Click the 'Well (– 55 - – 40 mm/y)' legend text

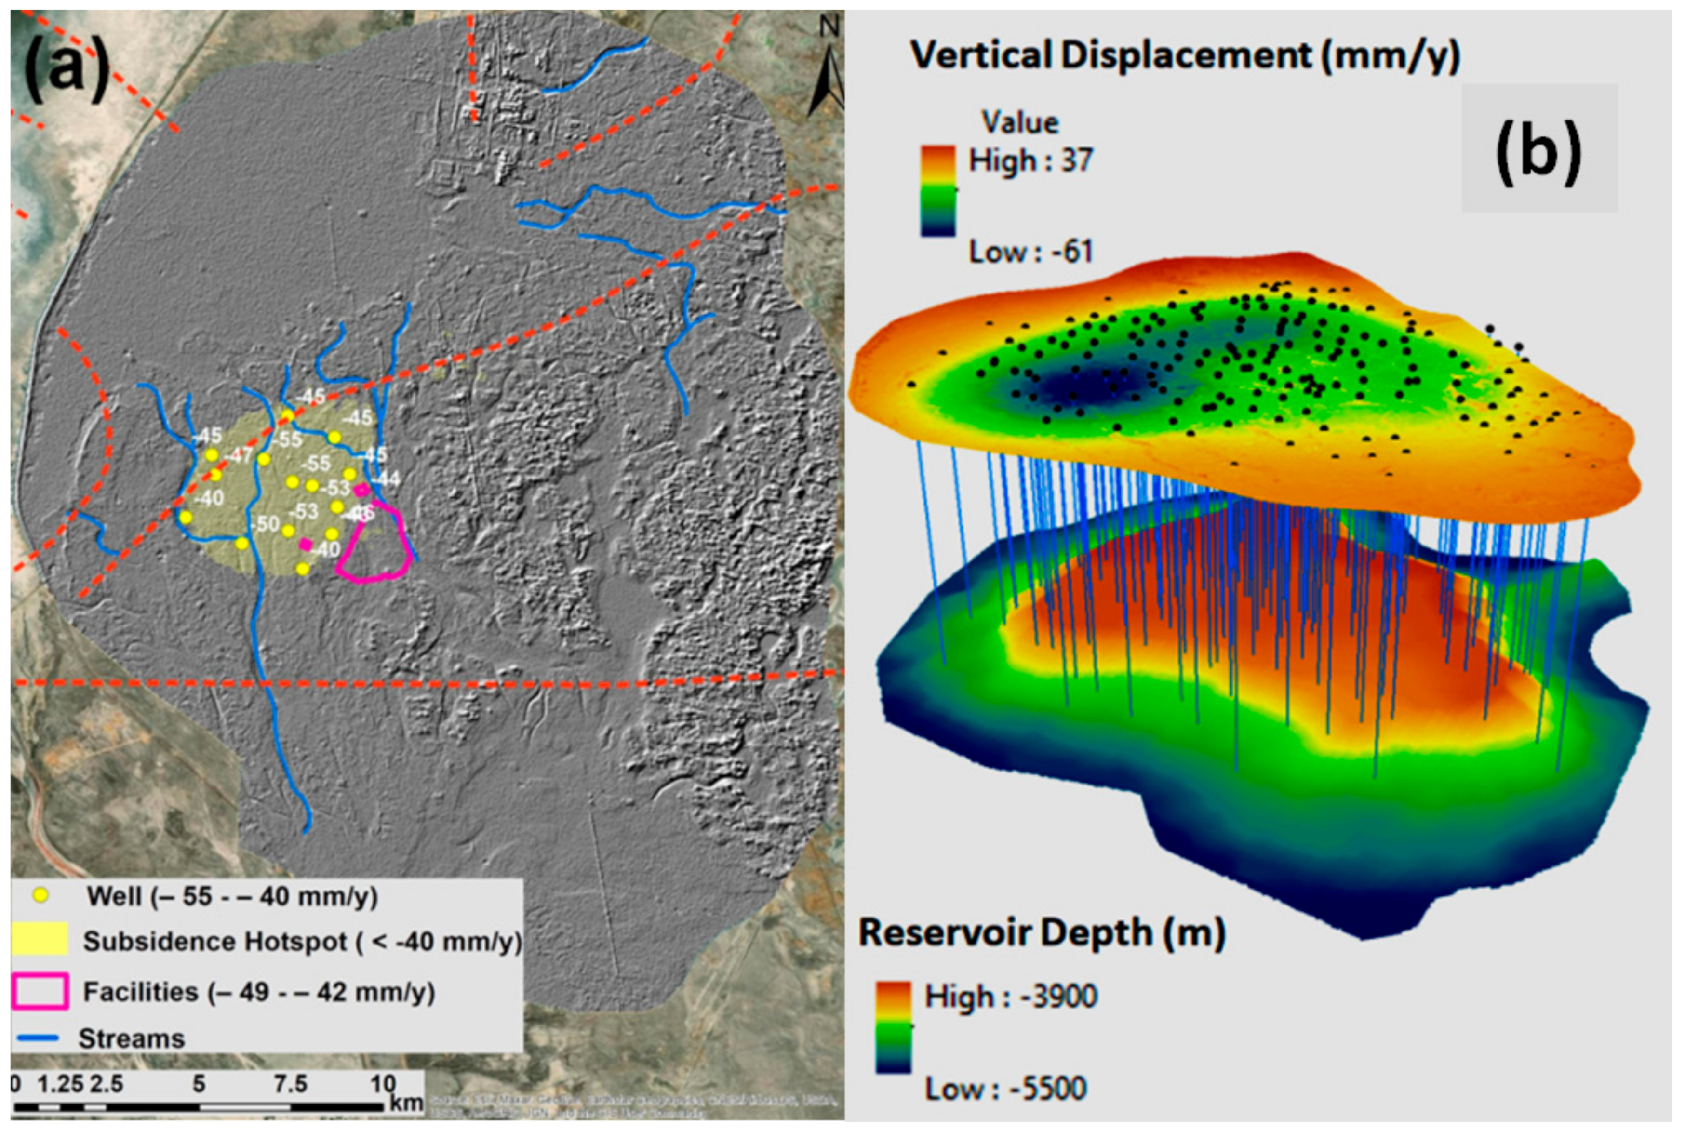coord(232,896)
